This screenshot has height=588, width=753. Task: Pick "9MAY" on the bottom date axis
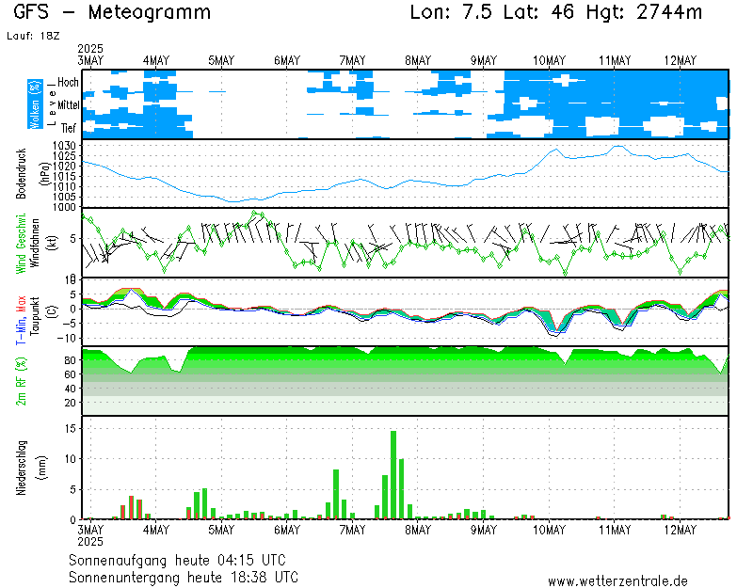coord(484,530)
